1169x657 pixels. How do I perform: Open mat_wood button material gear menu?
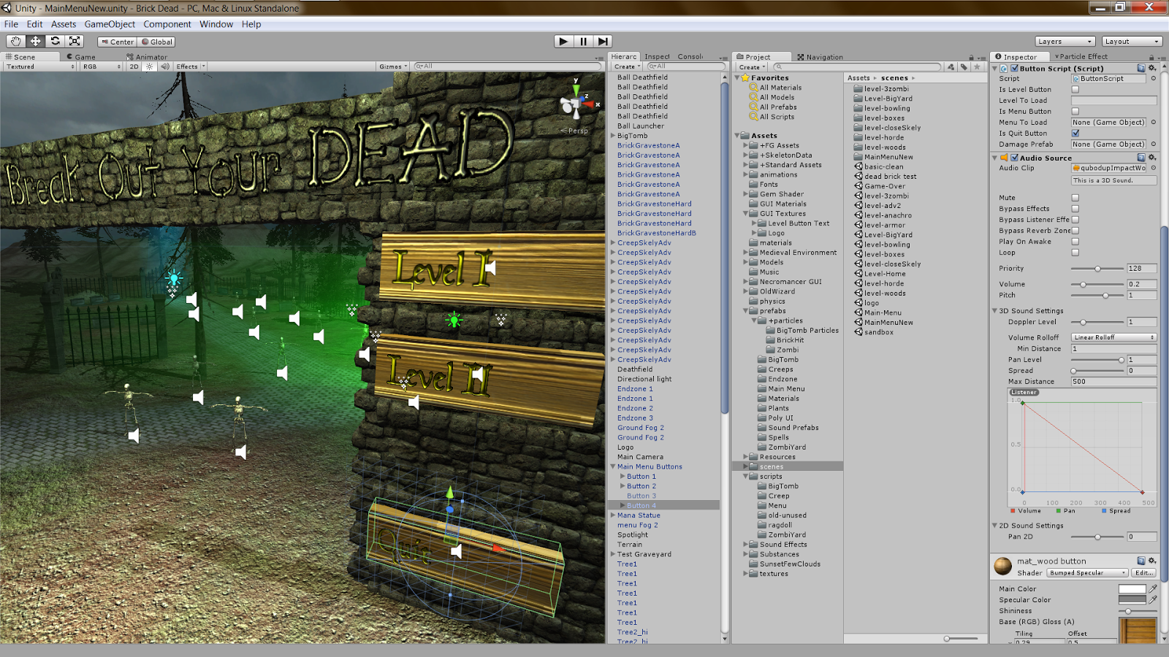[1152, 561]
